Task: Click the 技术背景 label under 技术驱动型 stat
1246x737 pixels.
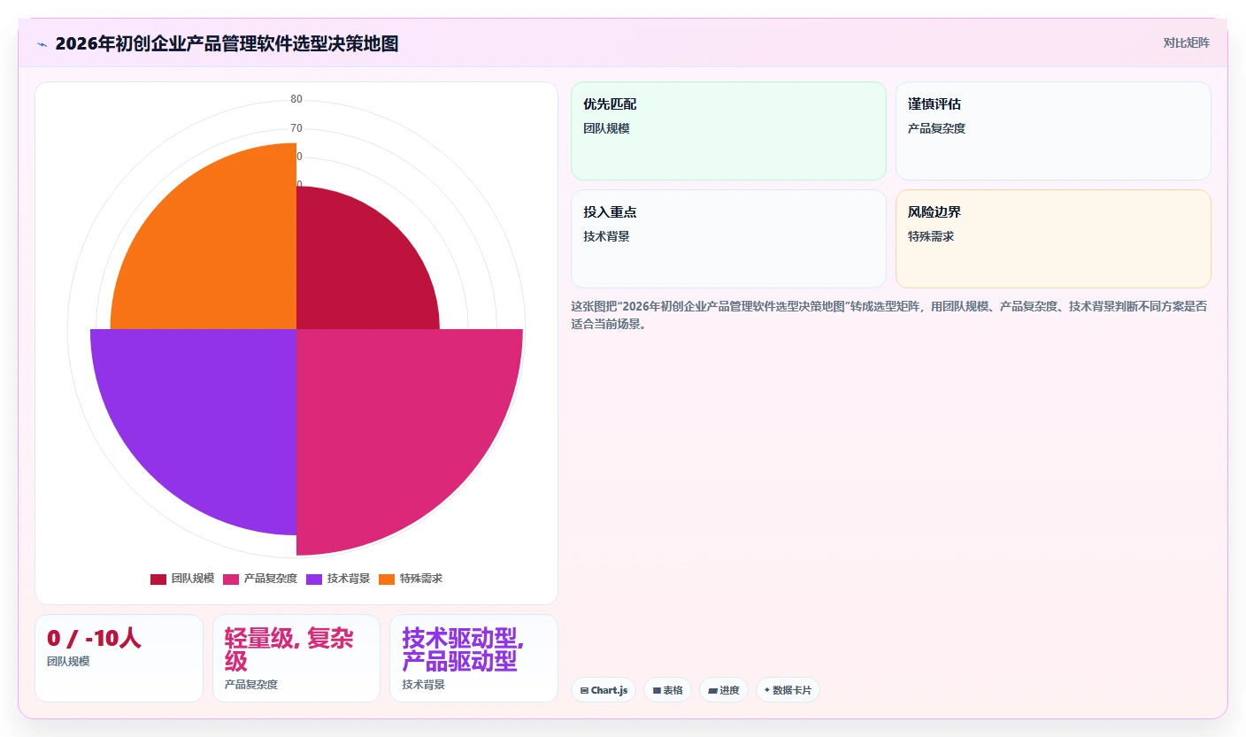Action: [x=423, y=684]
